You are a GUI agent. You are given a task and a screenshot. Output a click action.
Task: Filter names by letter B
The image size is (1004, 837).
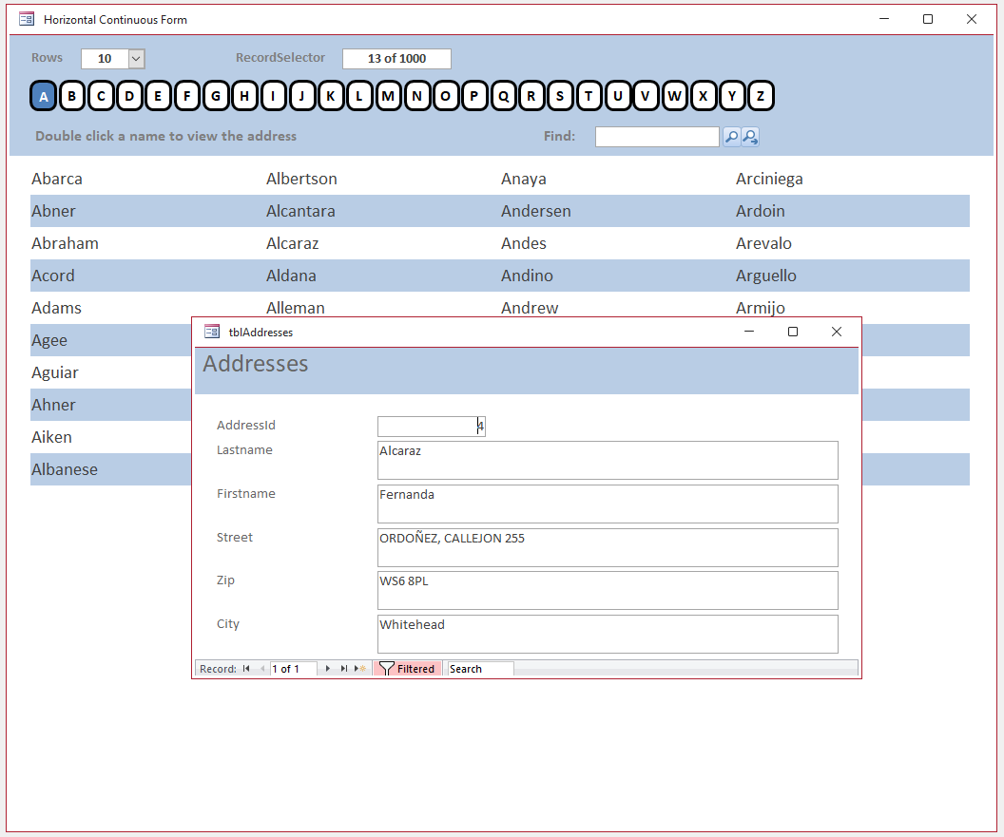72,96
